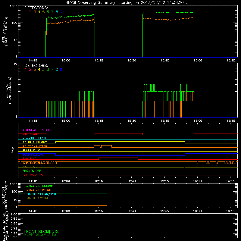The image size is (241, 241).
Task: Click the FLARE_FLAG label
Action: (31, 150)
